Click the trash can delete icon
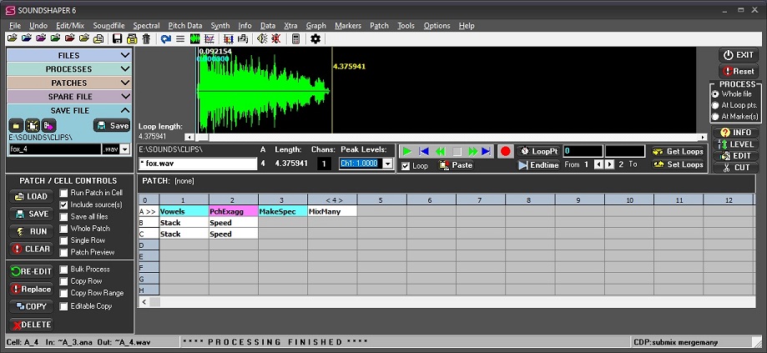 coord(146,38)
